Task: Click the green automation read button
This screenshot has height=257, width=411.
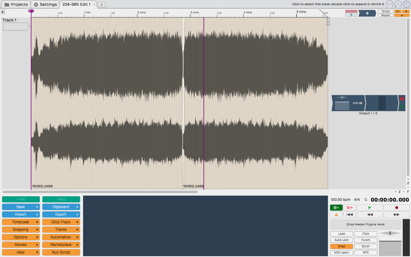Action: 336,208
